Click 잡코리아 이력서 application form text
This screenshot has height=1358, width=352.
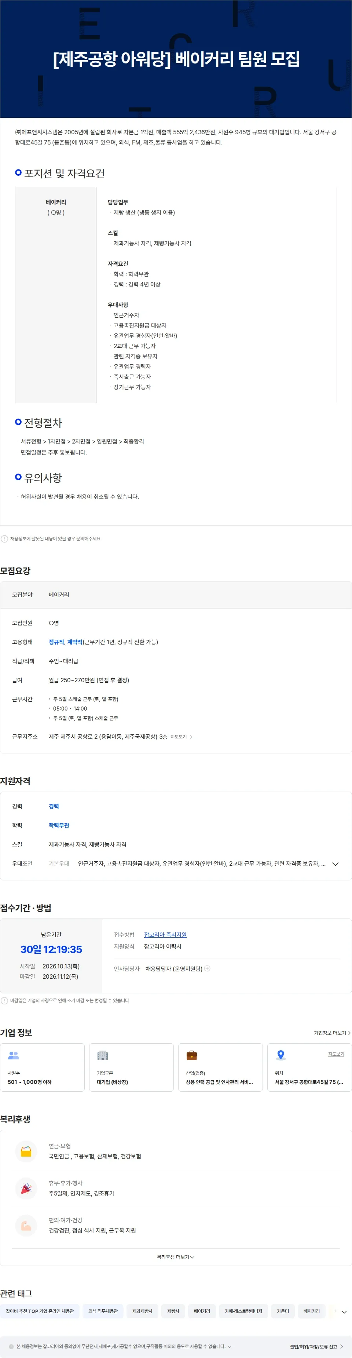163,946
